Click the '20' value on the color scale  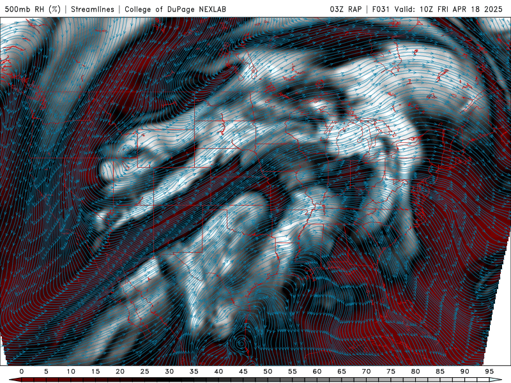tap(120, 372)
